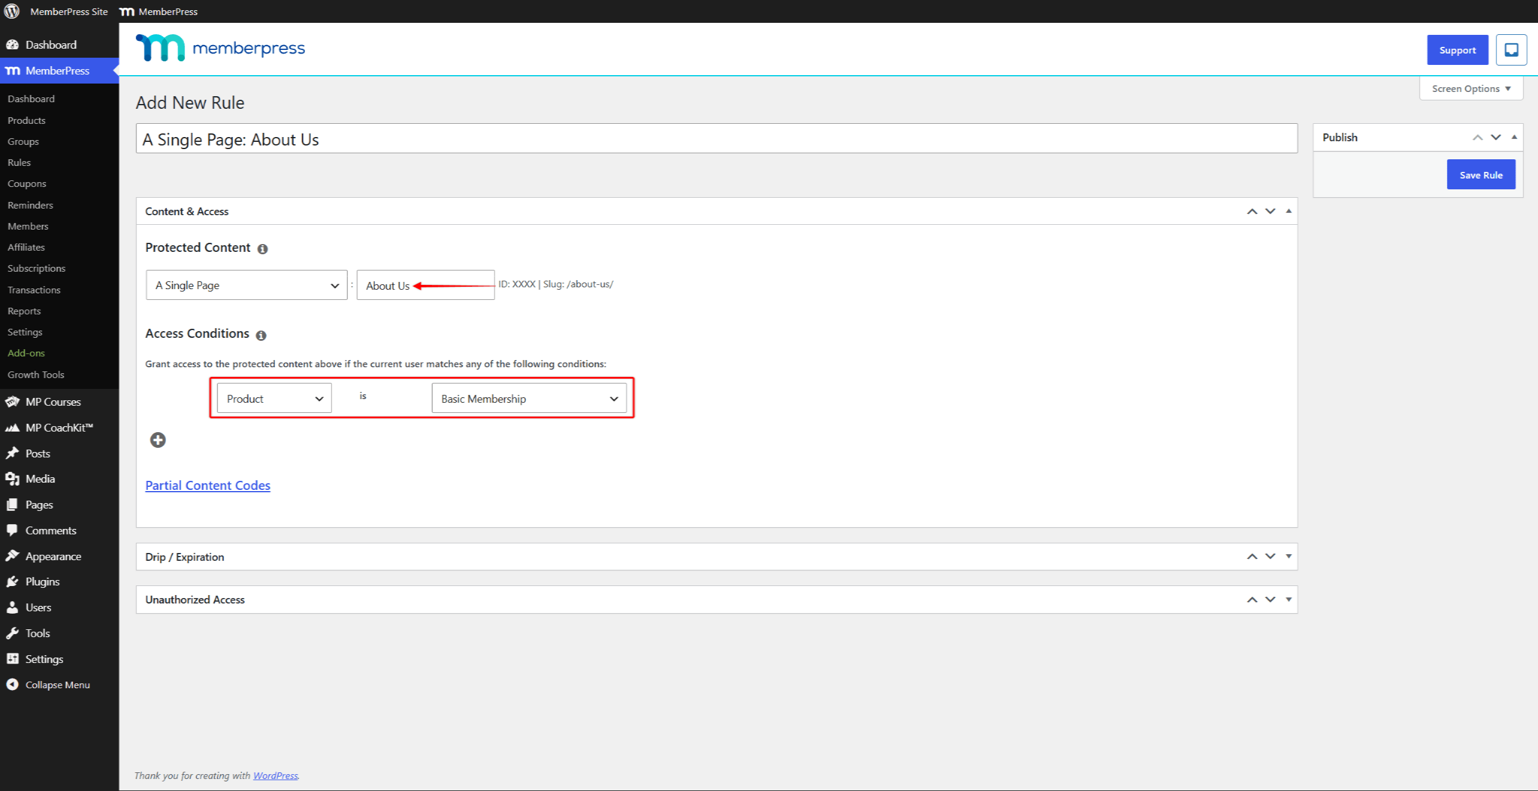Click the Collapse Menu arrow icon

pos(12,685)
